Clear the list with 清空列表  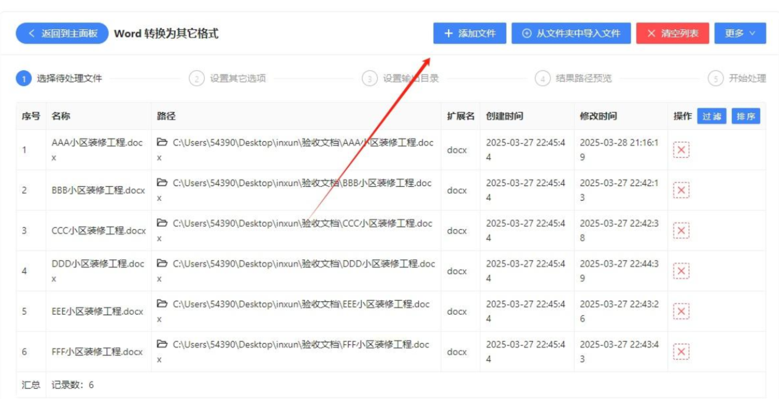click(x=672, y=33)
